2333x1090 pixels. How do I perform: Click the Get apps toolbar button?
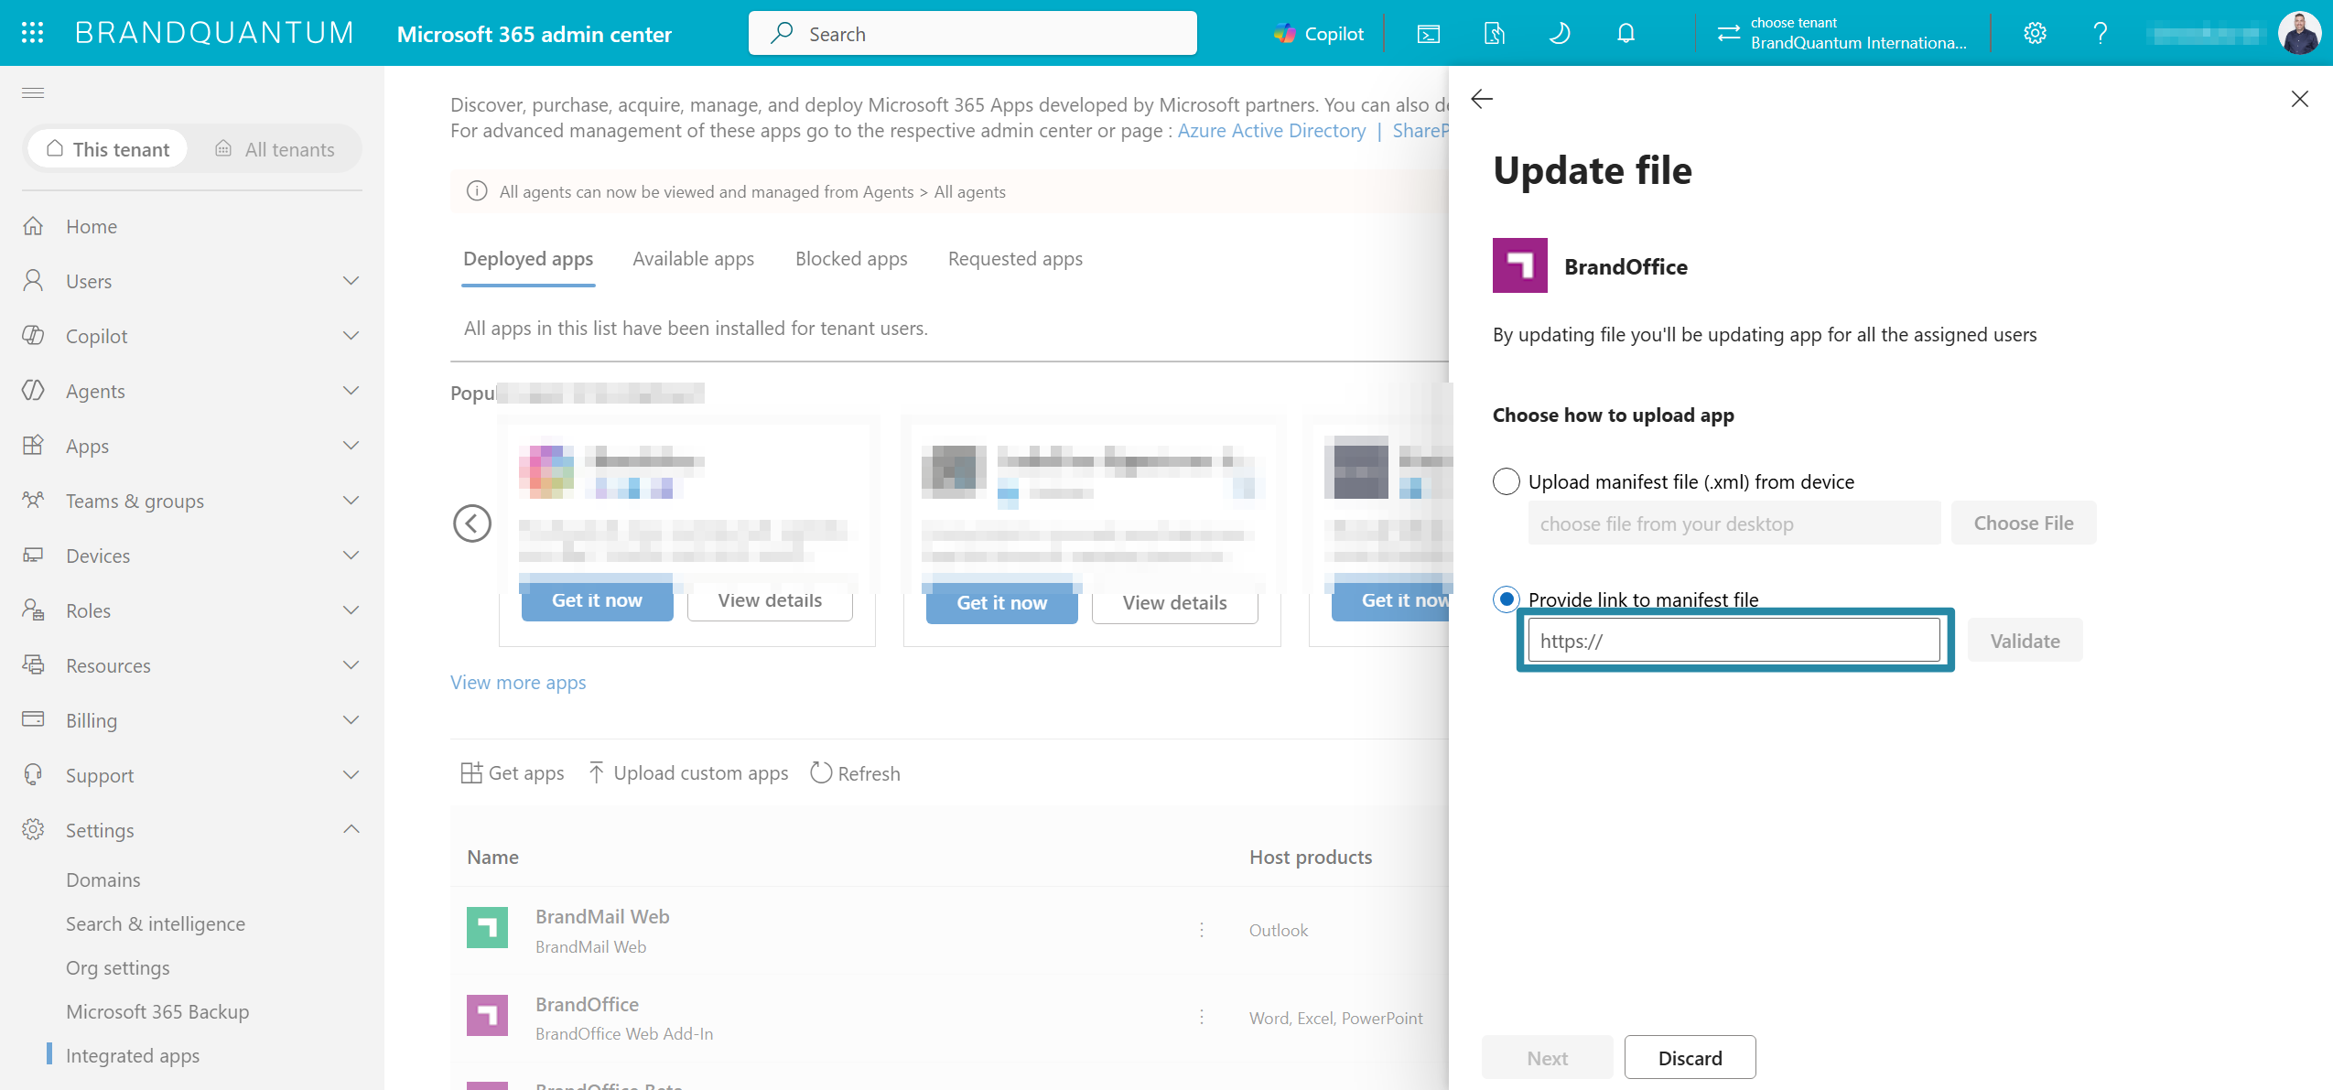coord(513,773)
